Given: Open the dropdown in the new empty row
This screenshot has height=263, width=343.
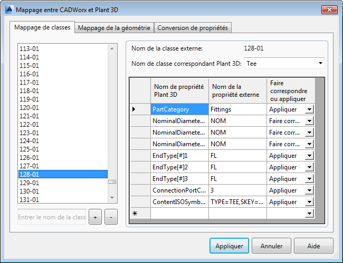Looking at the screenshot, I should pos(309,213).
